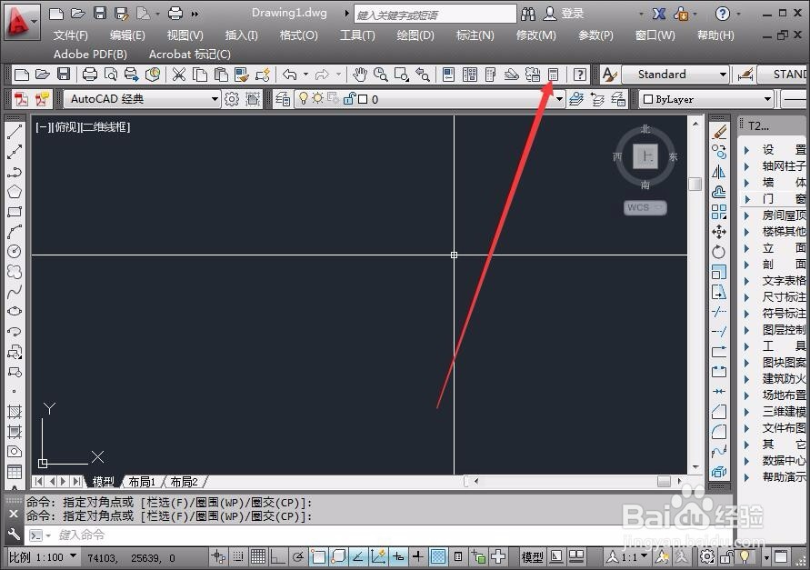Select the Array tool in modify toolbar
The image size is (810, 570).
click(719, 212)
